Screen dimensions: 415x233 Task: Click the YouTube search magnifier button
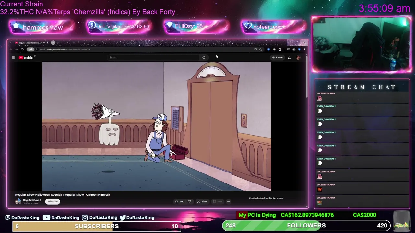(204, 58)
